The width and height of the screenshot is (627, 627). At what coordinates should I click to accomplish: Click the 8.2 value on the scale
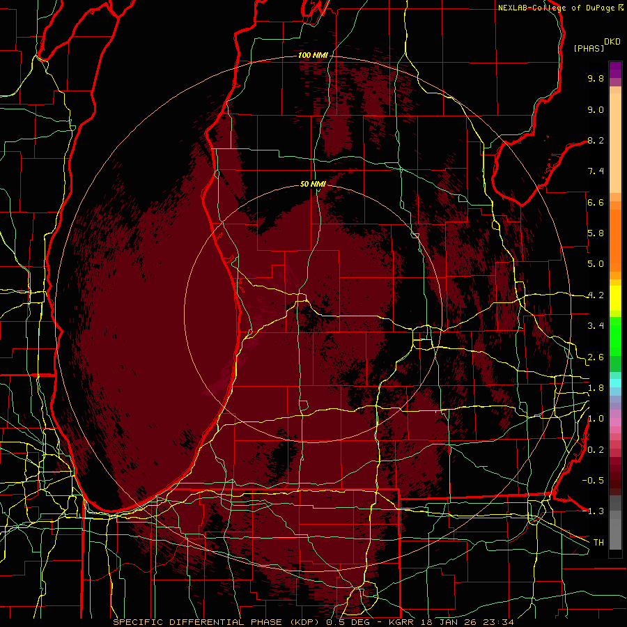click(596, 140)
